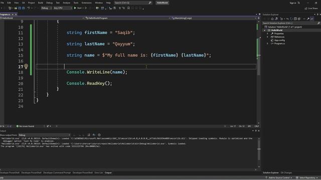This screenshot has width=321, height=180.
Task: Collapse the HelloWorld project node
Action: pos(264,30)
